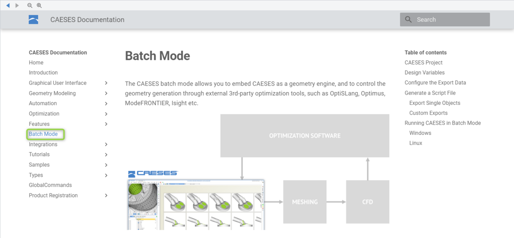The image size is (514, 238).
Task: Open Geometry Modeling section
Action: click(x=52, y=93)
